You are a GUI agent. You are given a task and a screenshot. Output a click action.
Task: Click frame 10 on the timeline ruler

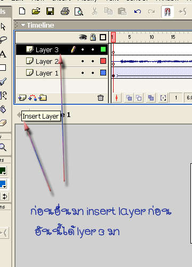coord(151,37)
